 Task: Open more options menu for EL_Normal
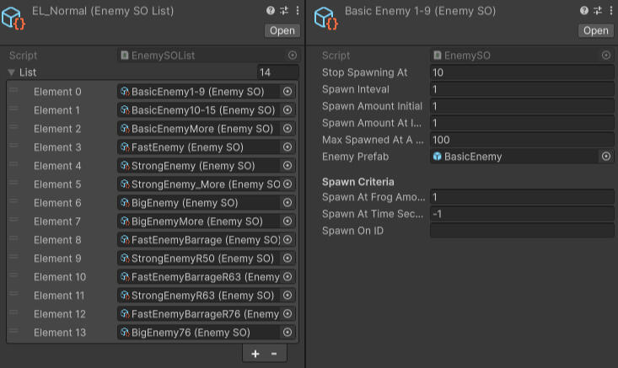(x=297, y=11)
